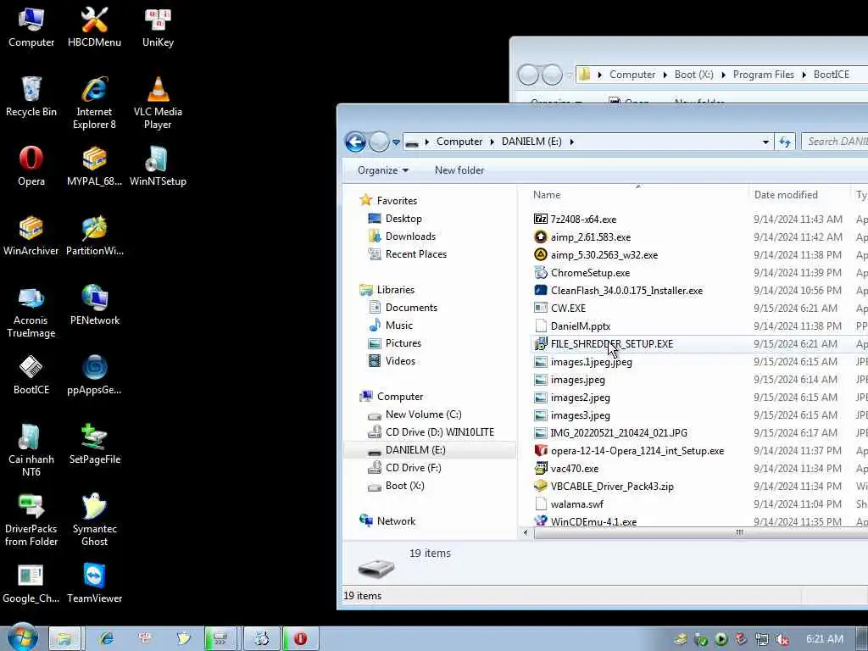The width and height of the screenshot is (868, 651).
Task: Open DriverPacks from Folder icon
Action: (x=31, y=520)
